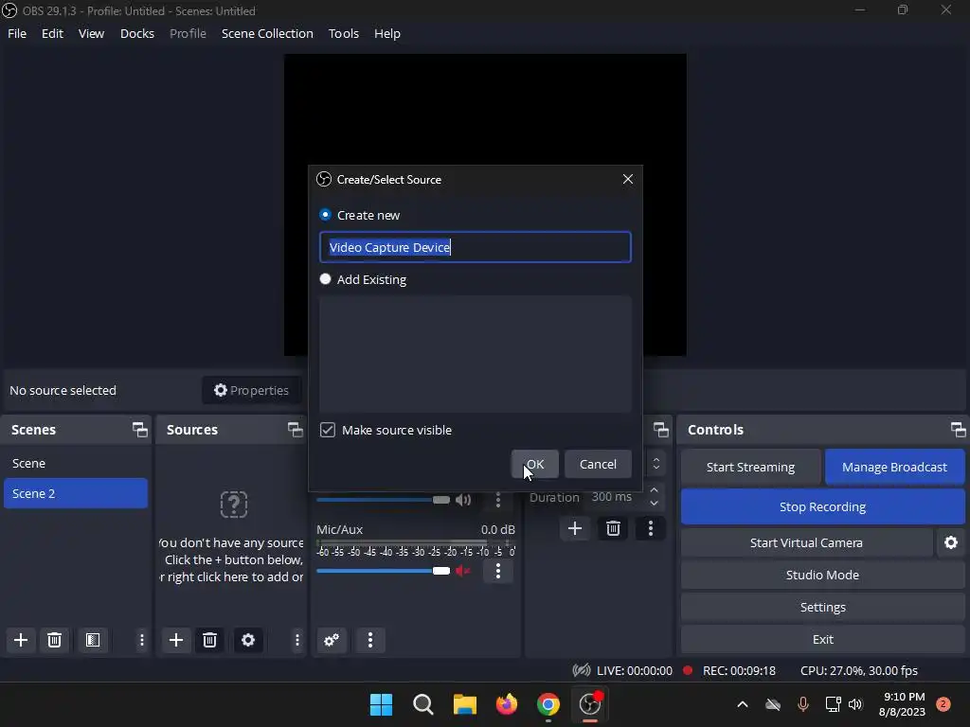Undock the Sources panel
Viewport: 970px width, 727px height.
296,430
